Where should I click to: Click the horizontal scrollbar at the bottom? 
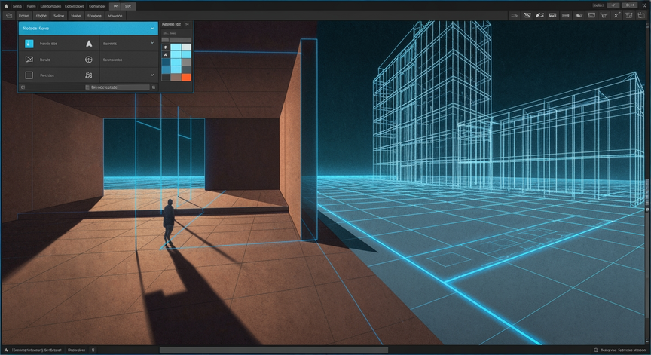(274, 350)
